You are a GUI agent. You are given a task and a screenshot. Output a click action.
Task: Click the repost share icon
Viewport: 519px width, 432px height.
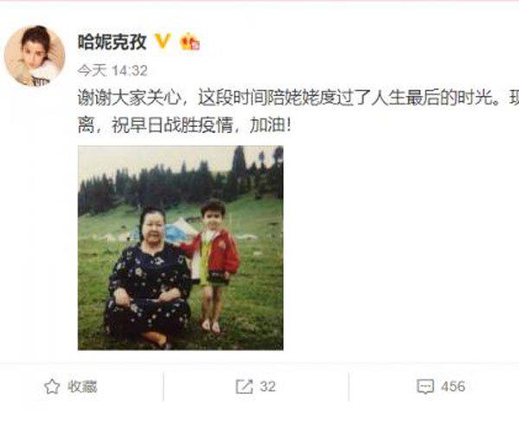point(244,387)
